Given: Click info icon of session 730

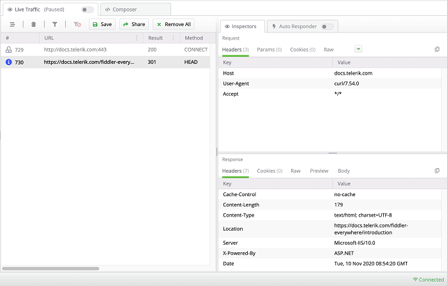Looking at the screenshot, I should [x=8, y=62].
